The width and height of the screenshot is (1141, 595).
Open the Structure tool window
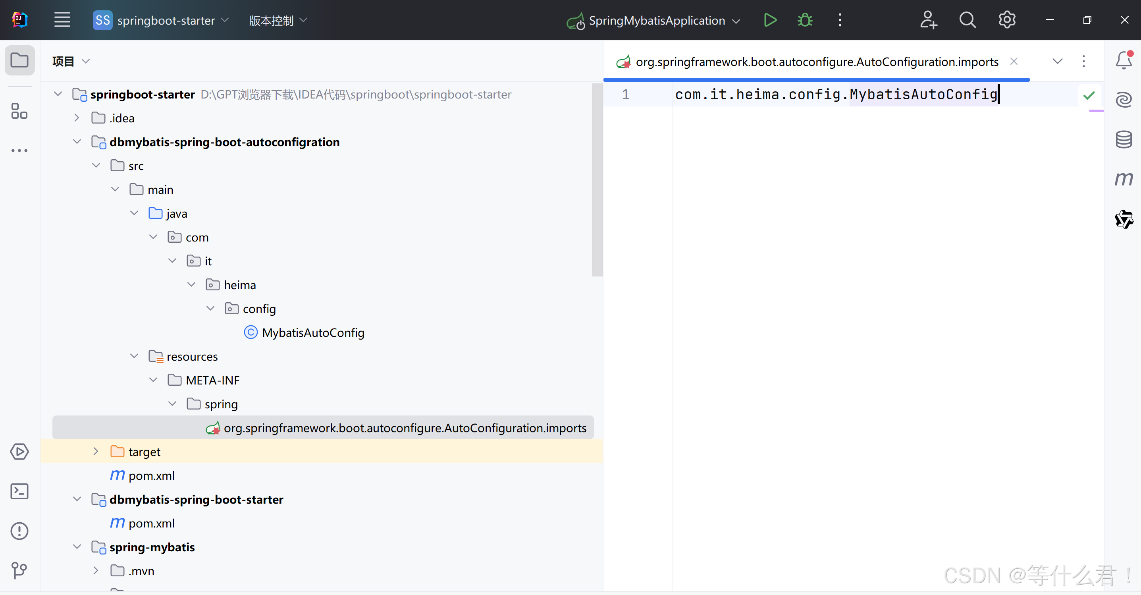pos(19,111)
